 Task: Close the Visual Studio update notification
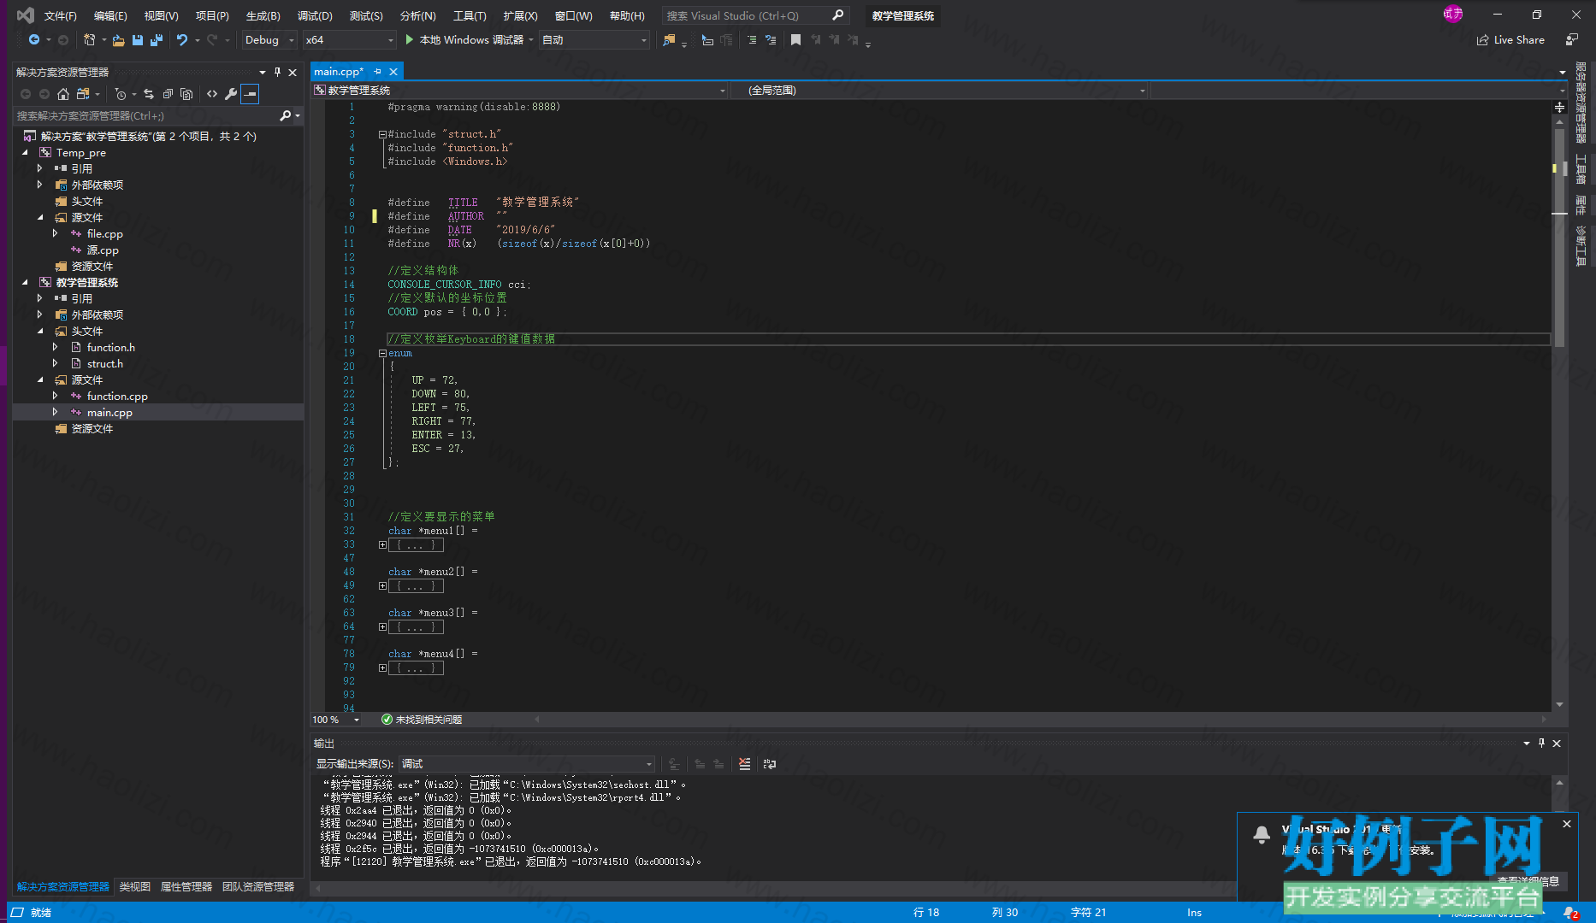[x=1567, y=824]
